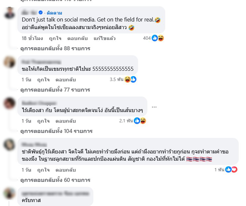Open the three-dots comment options menu
The height and width of the screenshot is (206, 246).
(x=154, y=107)
